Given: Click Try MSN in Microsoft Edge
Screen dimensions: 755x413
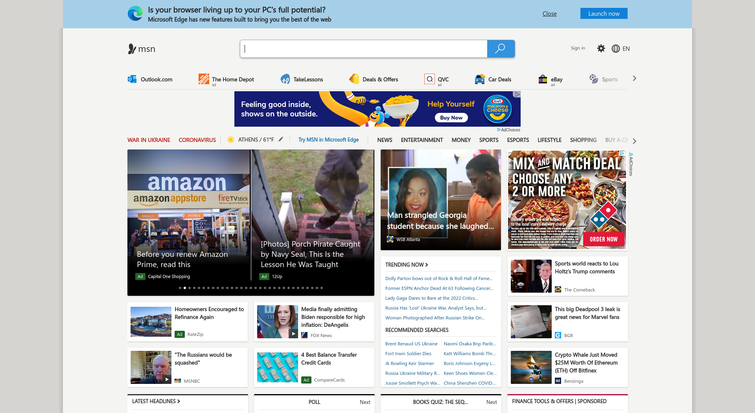Looking at the screenshot, I should click(x=328, y=140).
